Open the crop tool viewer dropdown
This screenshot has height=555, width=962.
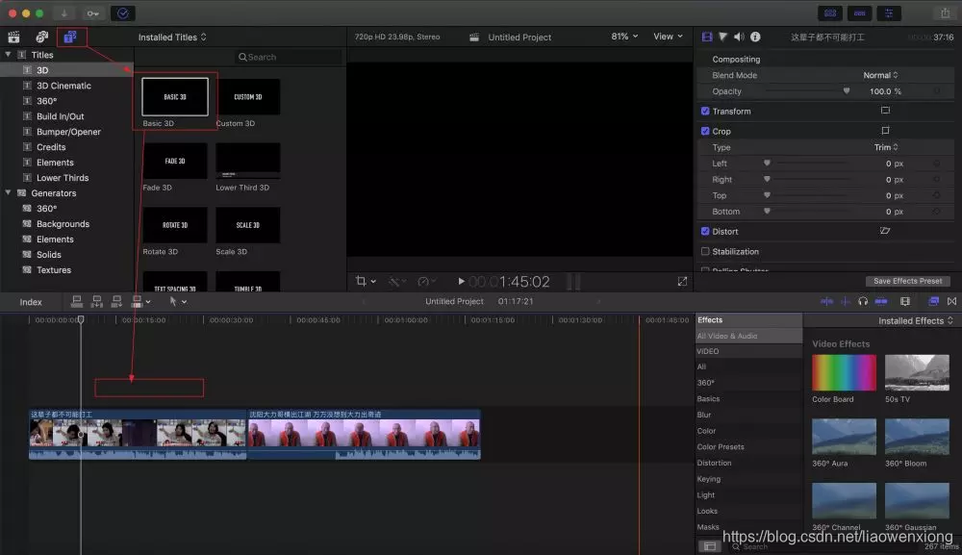pos(366,282)
